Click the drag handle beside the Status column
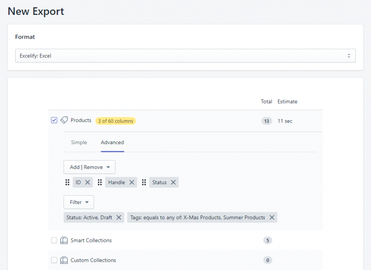The image size is (371, 270). click(144, 182)
